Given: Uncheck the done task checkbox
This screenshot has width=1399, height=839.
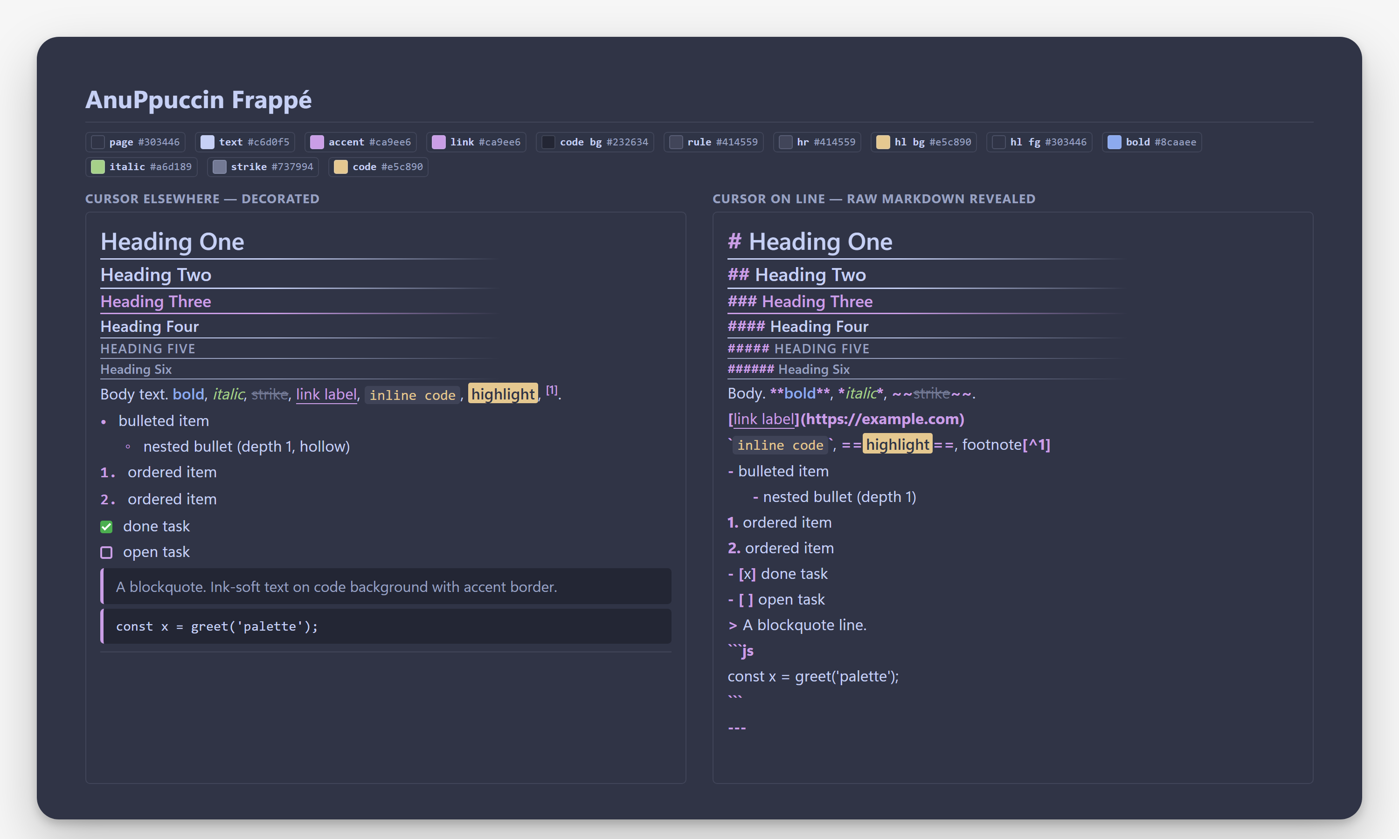Looking at the screenshot, I should tap(106, 527).
